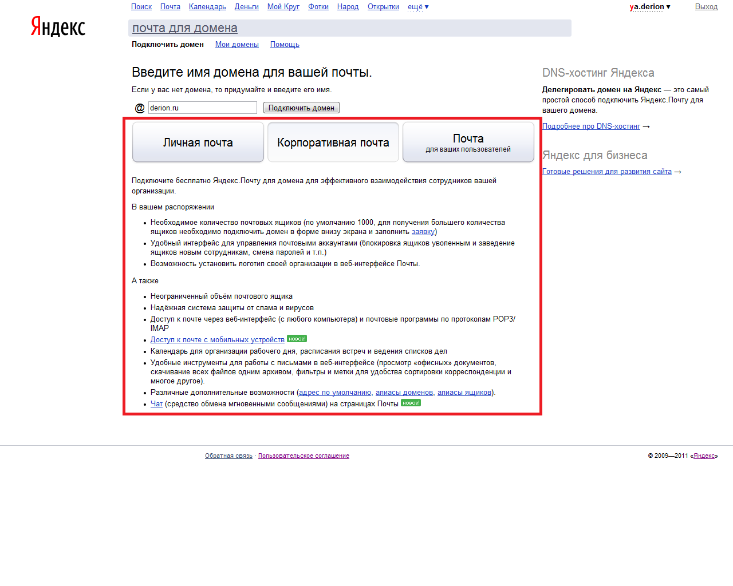The height and width of the screenshot is (586, 733).
Task: Select the Корпоративная почта button
Action: [x=333, y=142]
